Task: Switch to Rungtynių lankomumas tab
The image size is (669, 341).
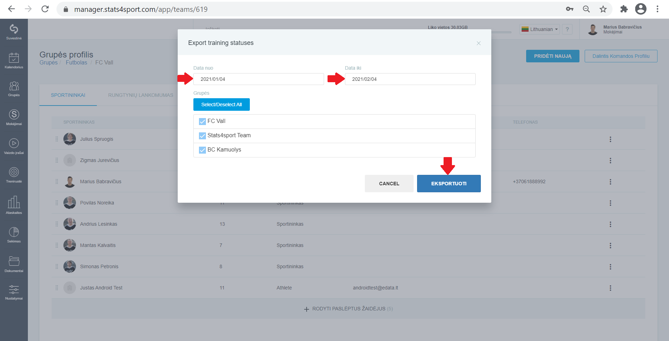Action: (140, 95)
